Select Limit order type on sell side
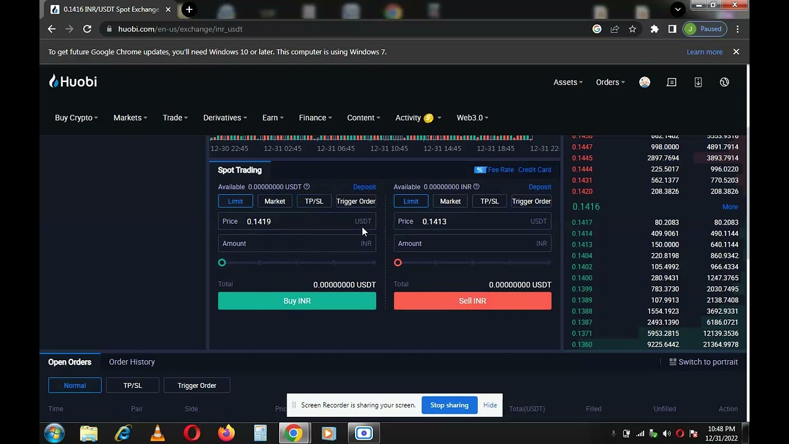This screenshot has width=789, height=444. [411, 201]
